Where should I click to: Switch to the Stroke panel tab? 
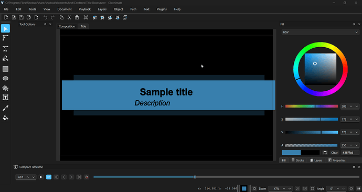[298, 160]
